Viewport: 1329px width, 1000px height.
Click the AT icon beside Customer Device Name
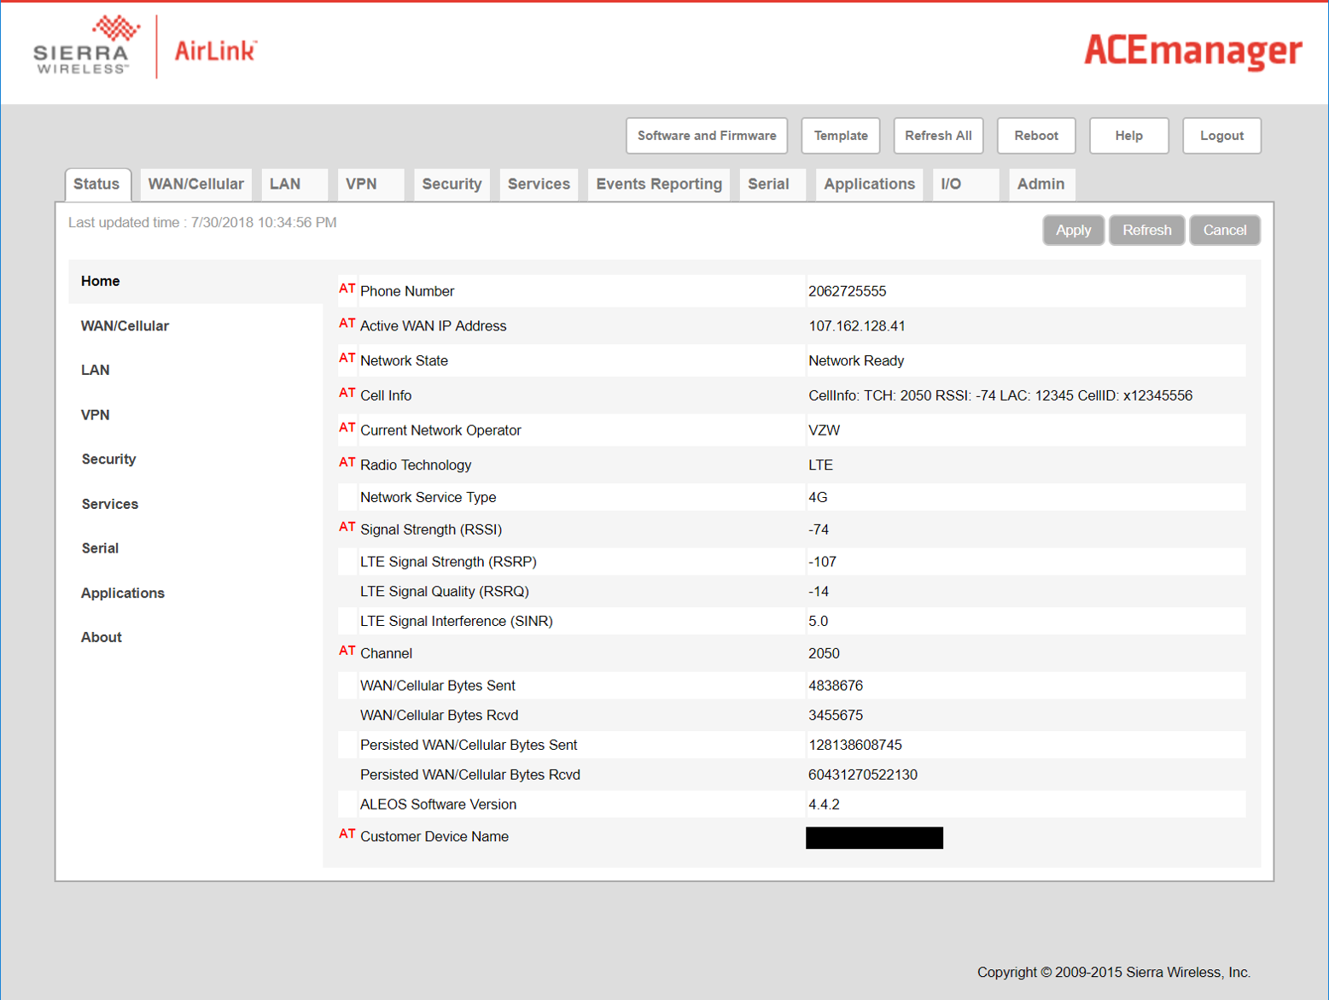(347, 834)
